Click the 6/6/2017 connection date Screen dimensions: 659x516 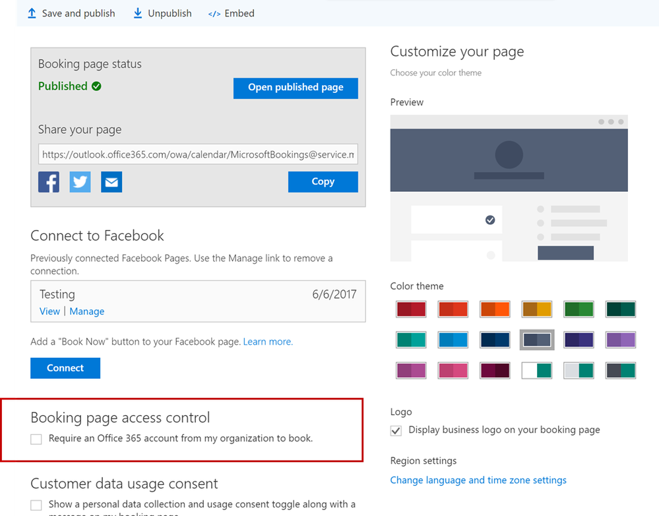click(x=334, y=295)
